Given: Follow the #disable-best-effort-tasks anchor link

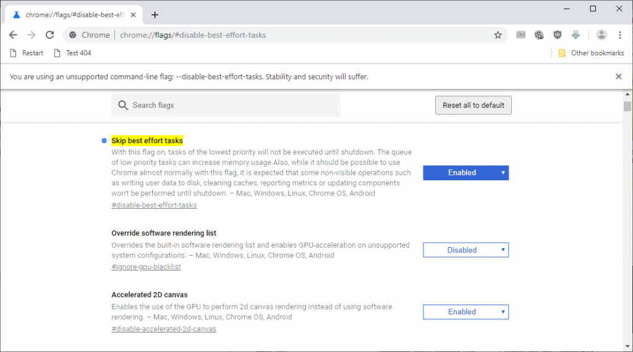Looking at the screenshot, I should click(x=154, y=205).
